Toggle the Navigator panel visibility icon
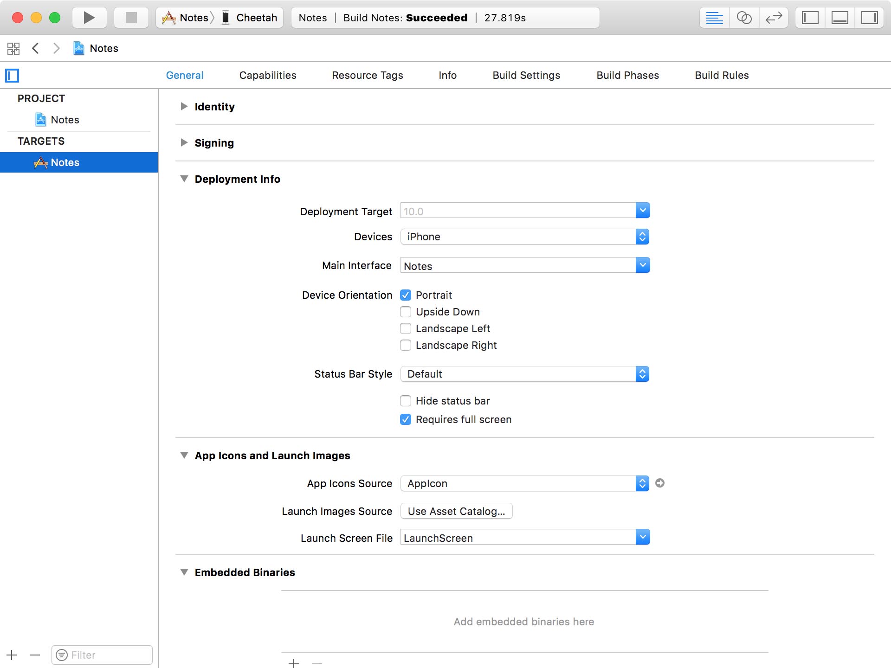The image size is (891, 668). pos(809,18)
